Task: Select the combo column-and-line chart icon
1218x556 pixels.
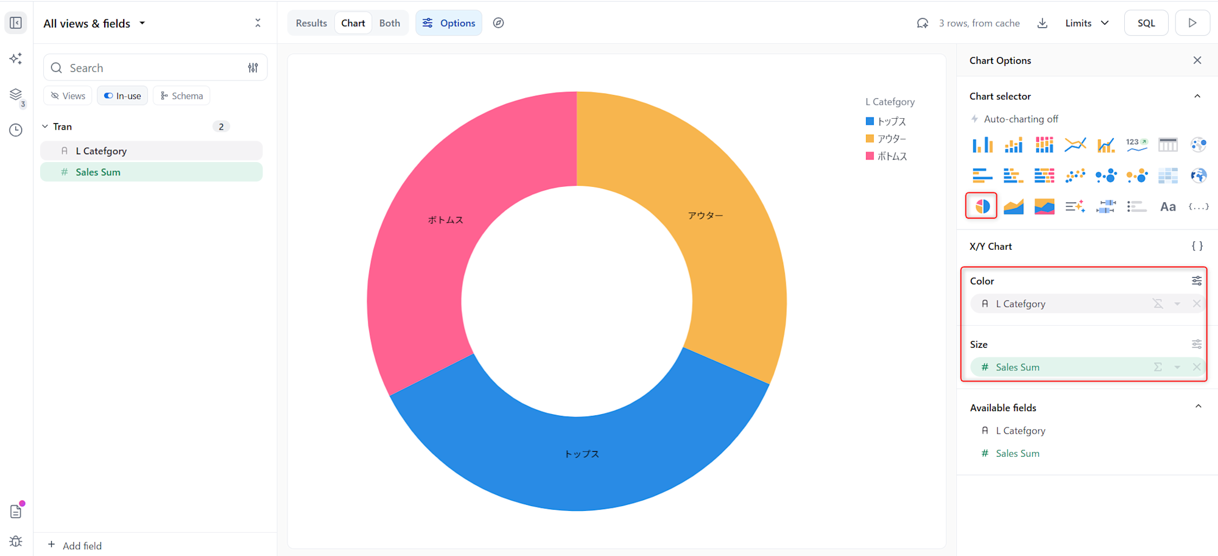Action: pos(1106,145)
